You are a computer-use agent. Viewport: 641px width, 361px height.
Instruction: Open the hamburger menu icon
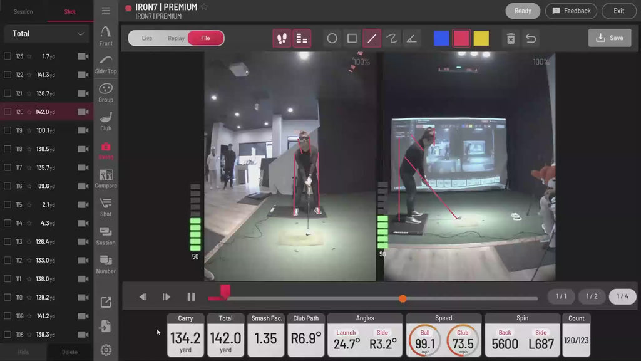coord(106,11)
